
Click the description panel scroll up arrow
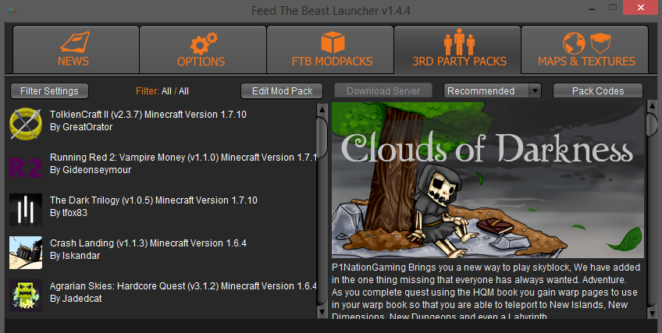click(x=652, y=106)
